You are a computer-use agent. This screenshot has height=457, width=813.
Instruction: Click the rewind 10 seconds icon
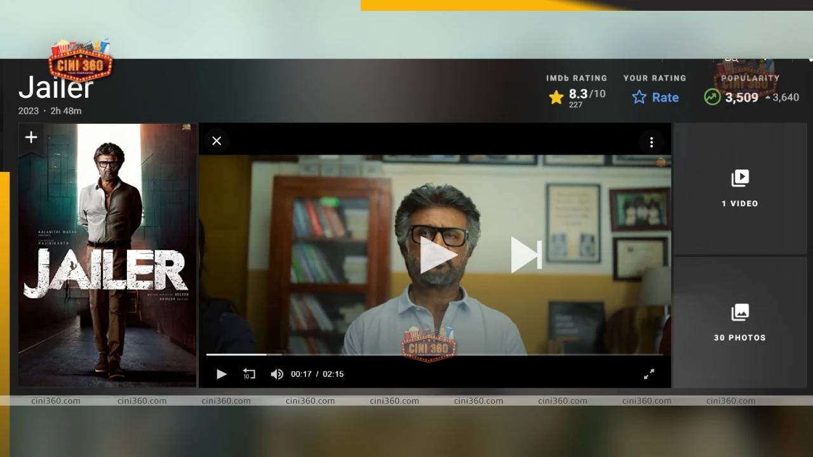[x=249, y=374]
